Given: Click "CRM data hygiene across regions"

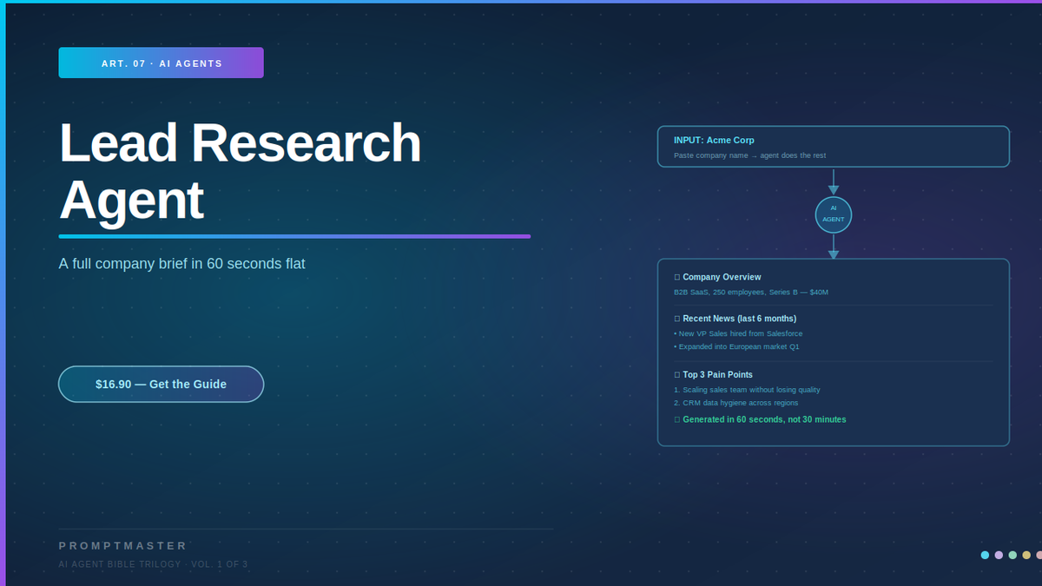Looking at the screenshot, I should (x=740, y=403).
